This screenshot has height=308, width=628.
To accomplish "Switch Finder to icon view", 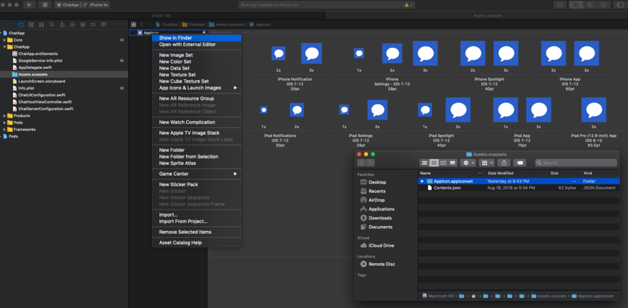I will click(x=424, y=163).
